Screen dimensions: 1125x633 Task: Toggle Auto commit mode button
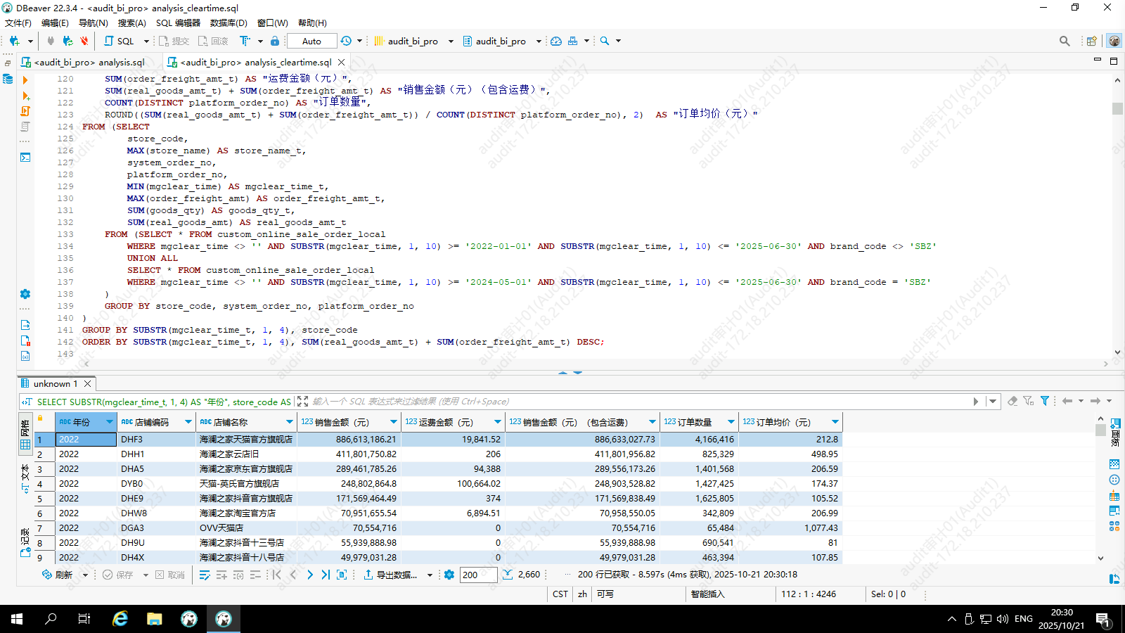tap(311, 41)
